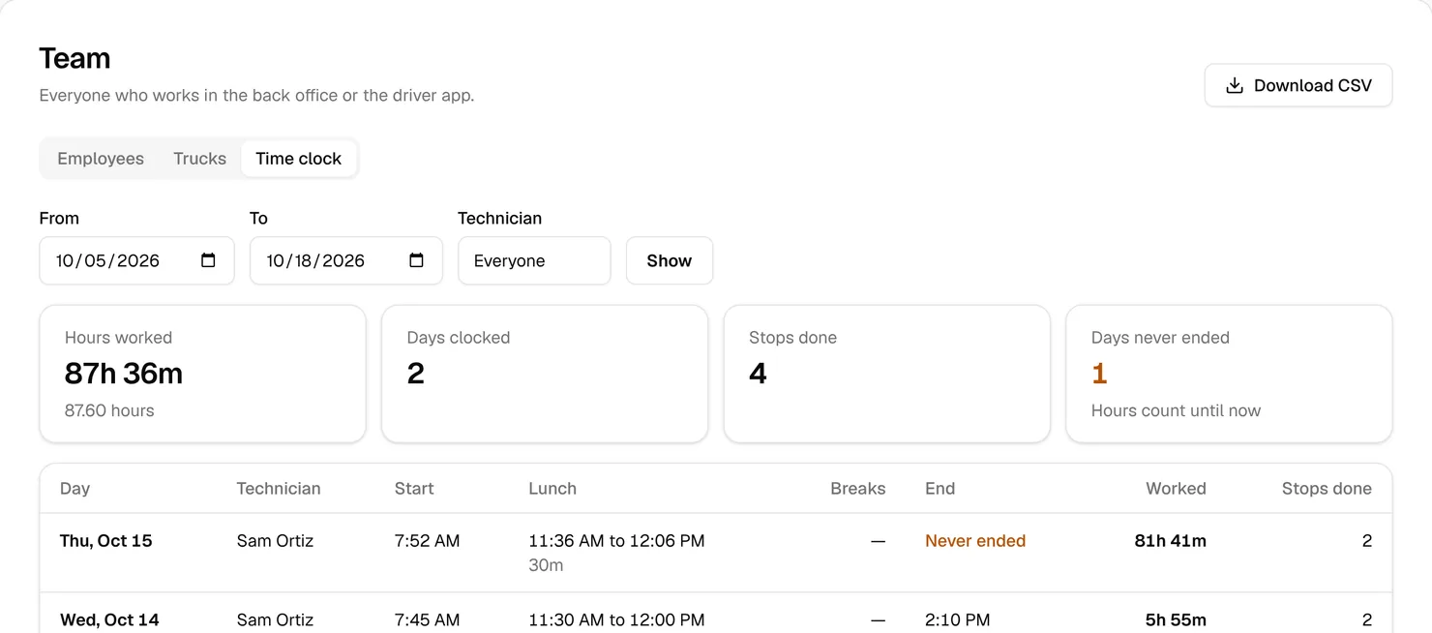Open the From date calendar picker icon
This screenshot has height=633, width=1432.
pos(208,260)
